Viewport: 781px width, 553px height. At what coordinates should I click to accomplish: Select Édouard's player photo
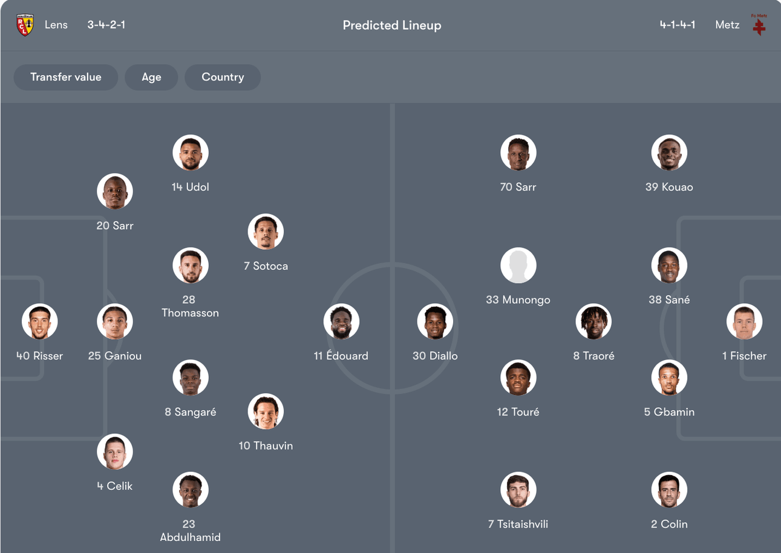pyautogui.click(x=341, y=322)
